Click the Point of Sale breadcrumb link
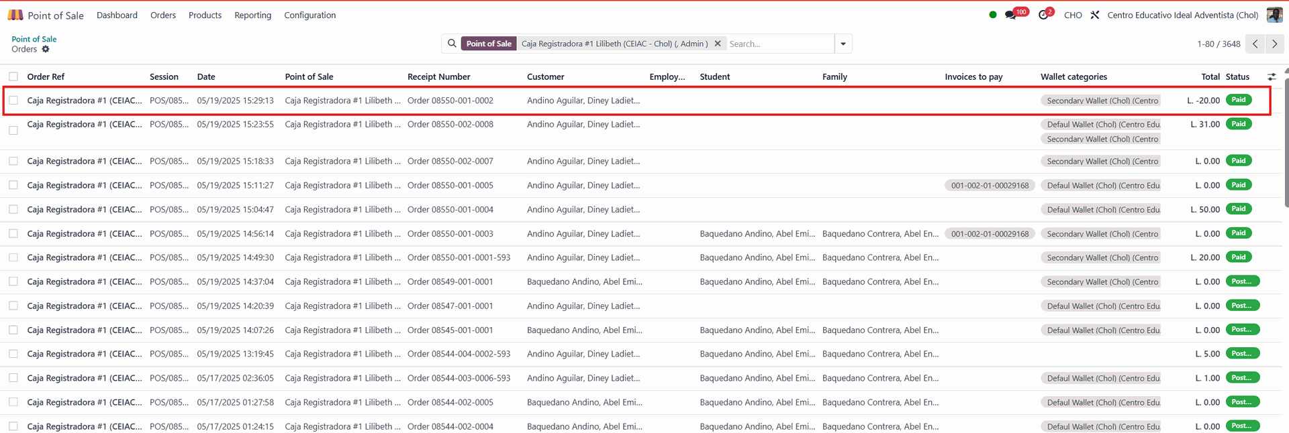1289x433 pixels. coord(34,39)
